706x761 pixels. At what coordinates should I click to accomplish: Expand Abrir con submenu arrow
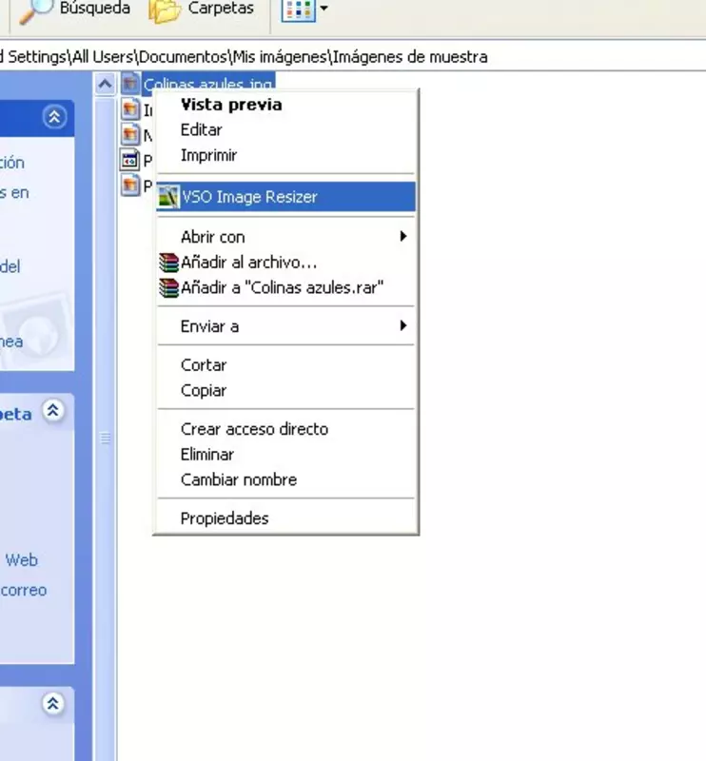click(403, 236)
